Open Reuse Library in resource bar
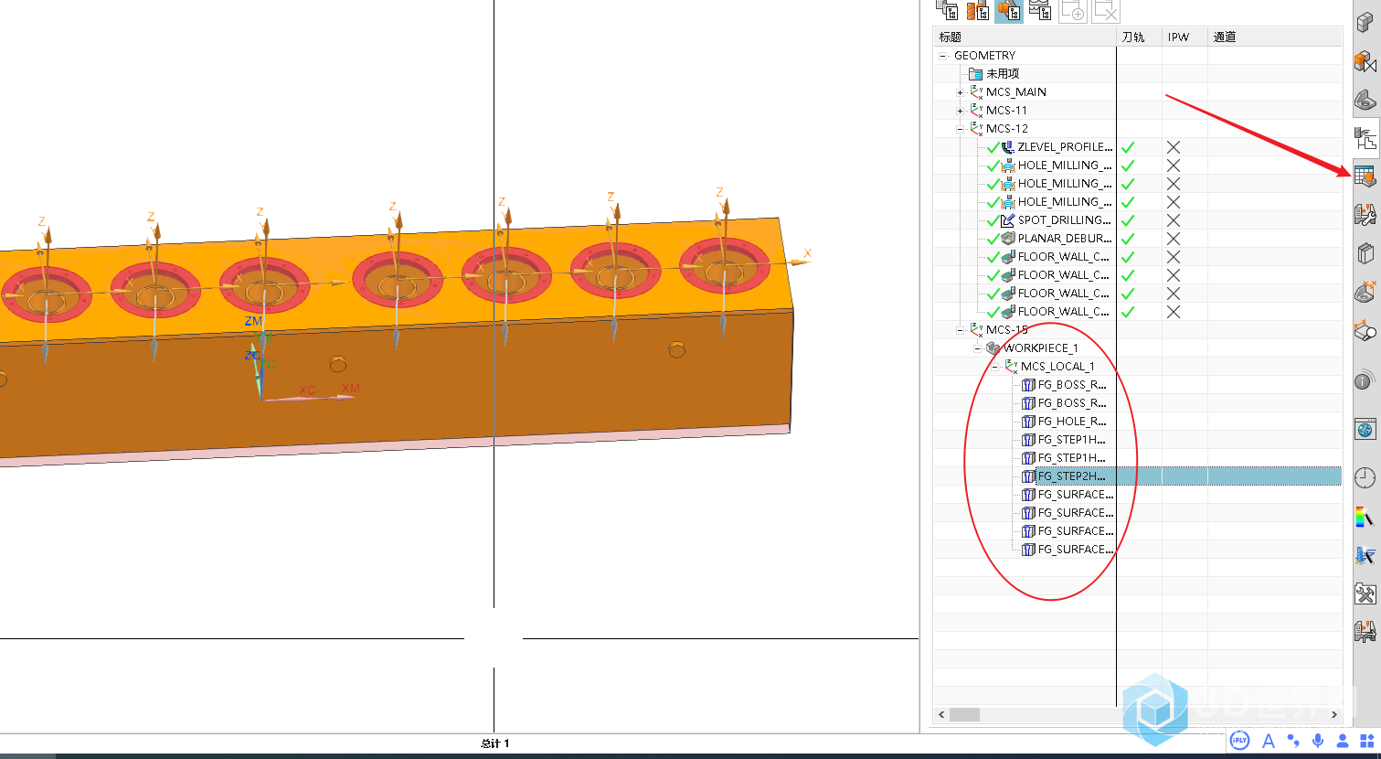1381x759 pixels. pos(1365,253)
